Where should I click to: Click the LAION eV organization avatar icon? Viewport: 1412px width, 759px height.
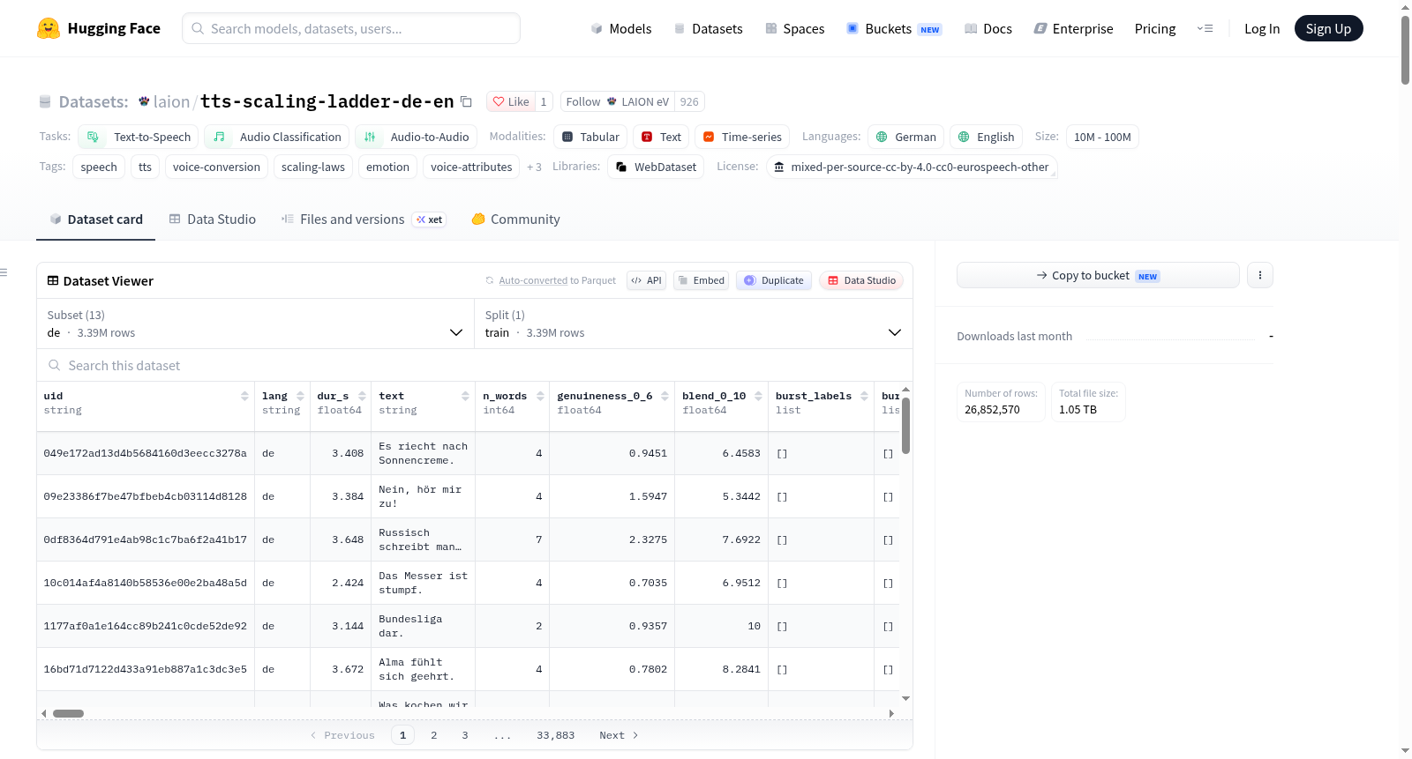coord(612,101)
